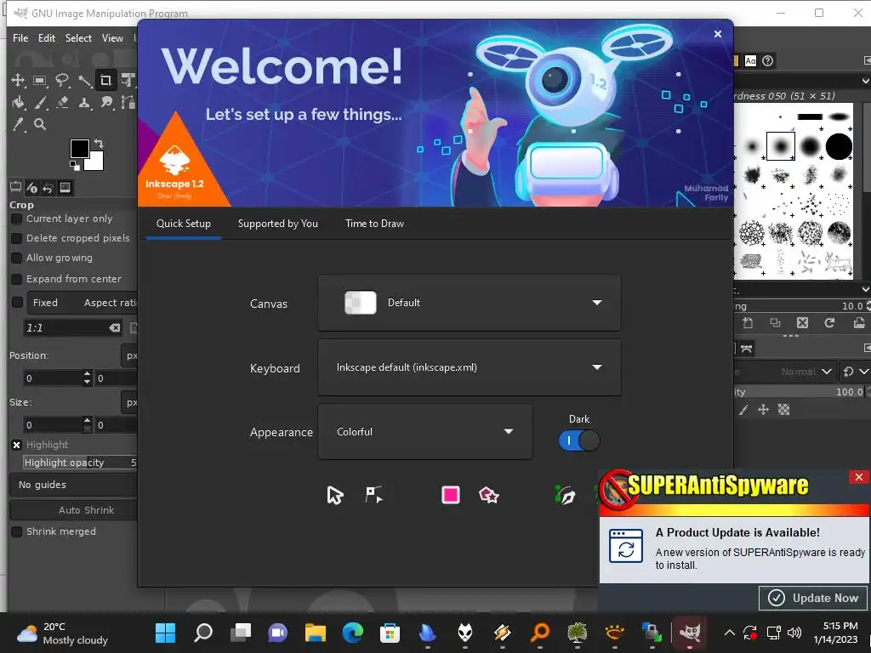Screen dimensions: 871x653
Task: Open the File menu in GIMP
Action: coord(20,37)
